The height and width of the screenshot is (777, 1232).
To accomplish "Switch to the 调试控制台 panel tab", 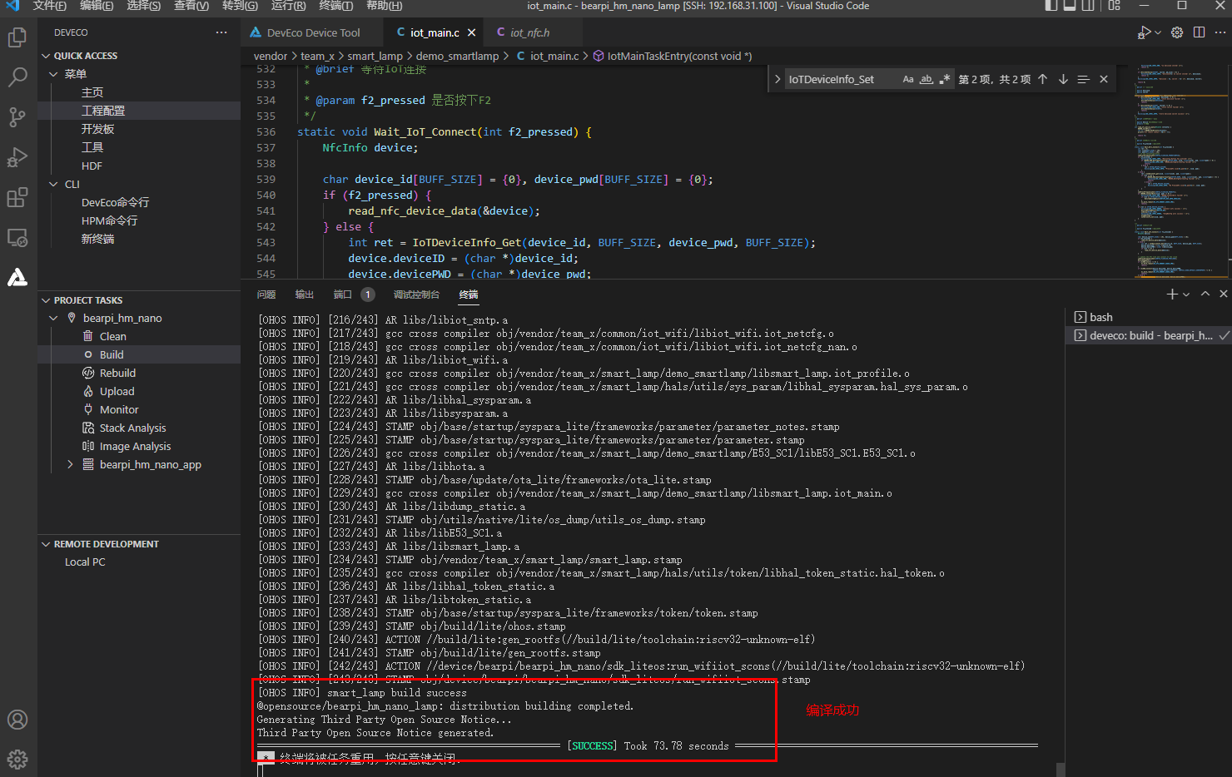I will pos(416,294).
